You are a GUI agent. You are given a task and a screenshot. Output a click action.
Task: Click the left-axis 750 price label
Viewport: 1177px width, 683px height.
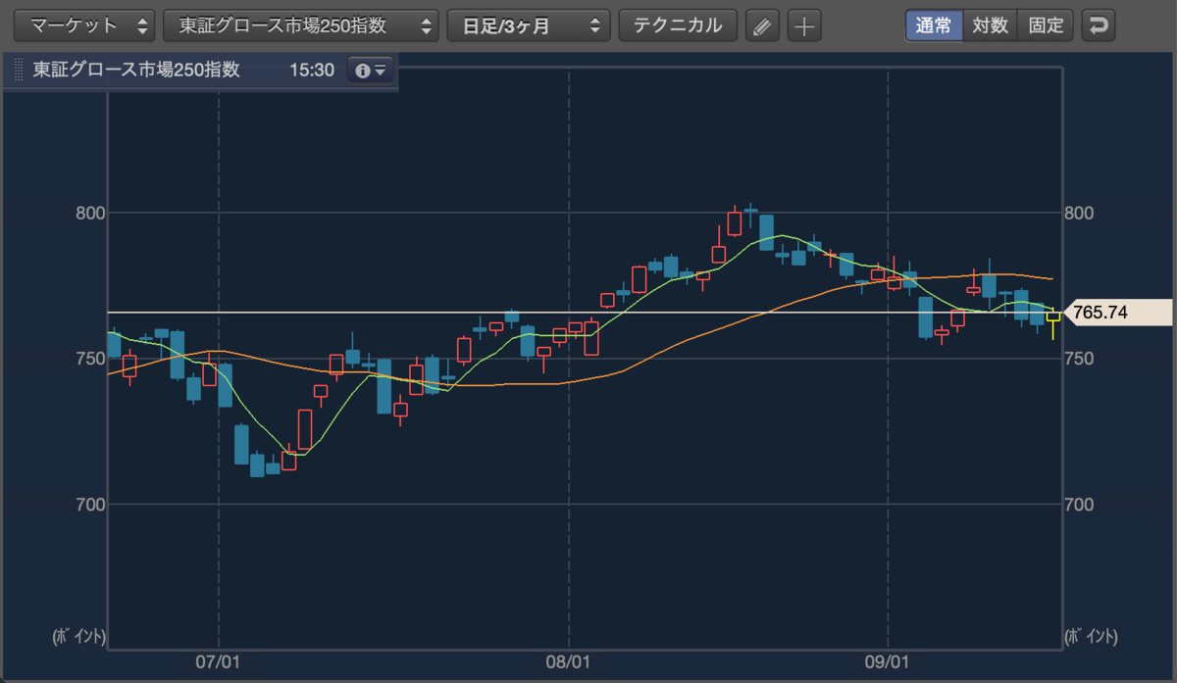point(90,359)
